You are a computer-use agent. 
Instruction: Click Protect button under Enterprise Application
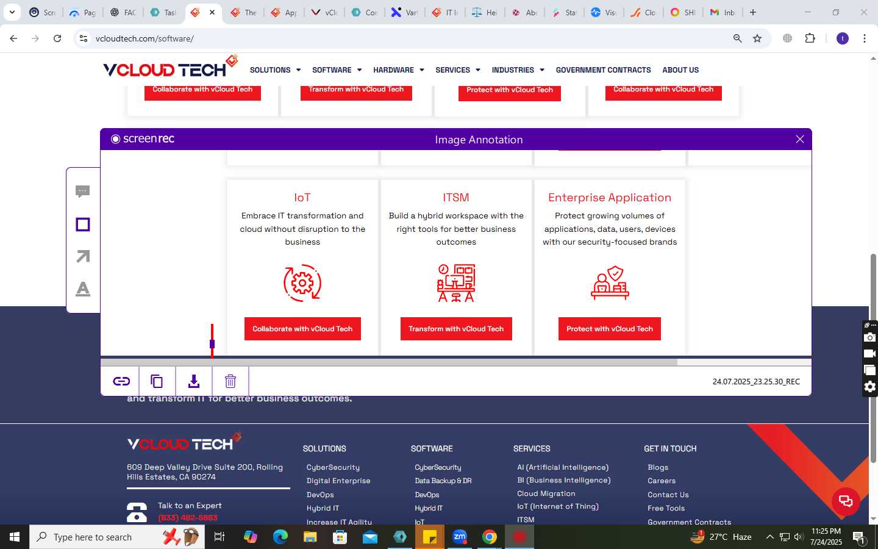[610, 329]
